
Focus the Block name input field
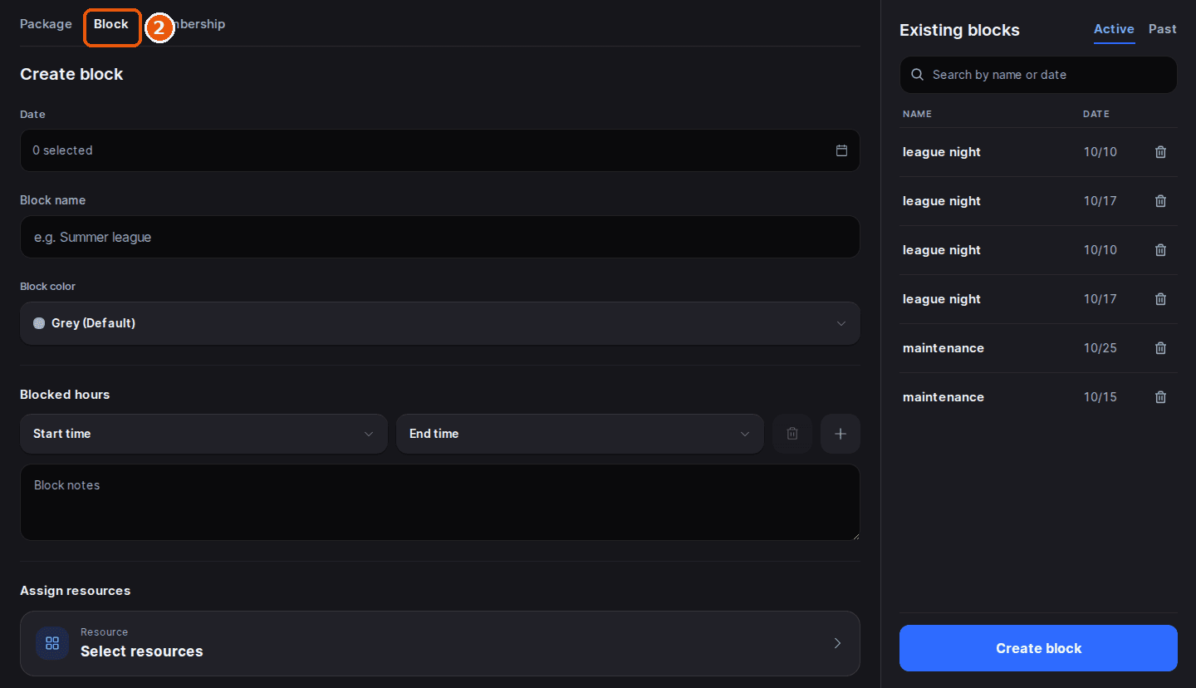point(440,237)
